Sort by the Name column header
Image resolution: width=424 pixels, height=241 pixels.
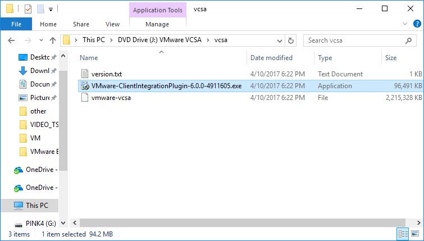(89, 58)
